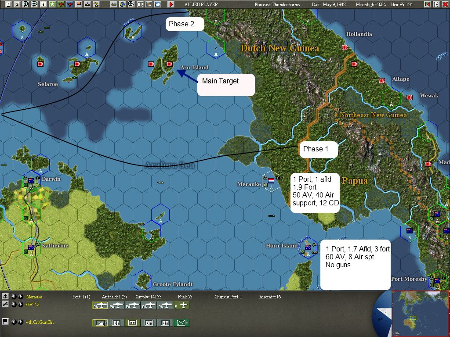Select the engineer bracket-symbol land unit
This screenshot has height=337, width=450.
132,323
